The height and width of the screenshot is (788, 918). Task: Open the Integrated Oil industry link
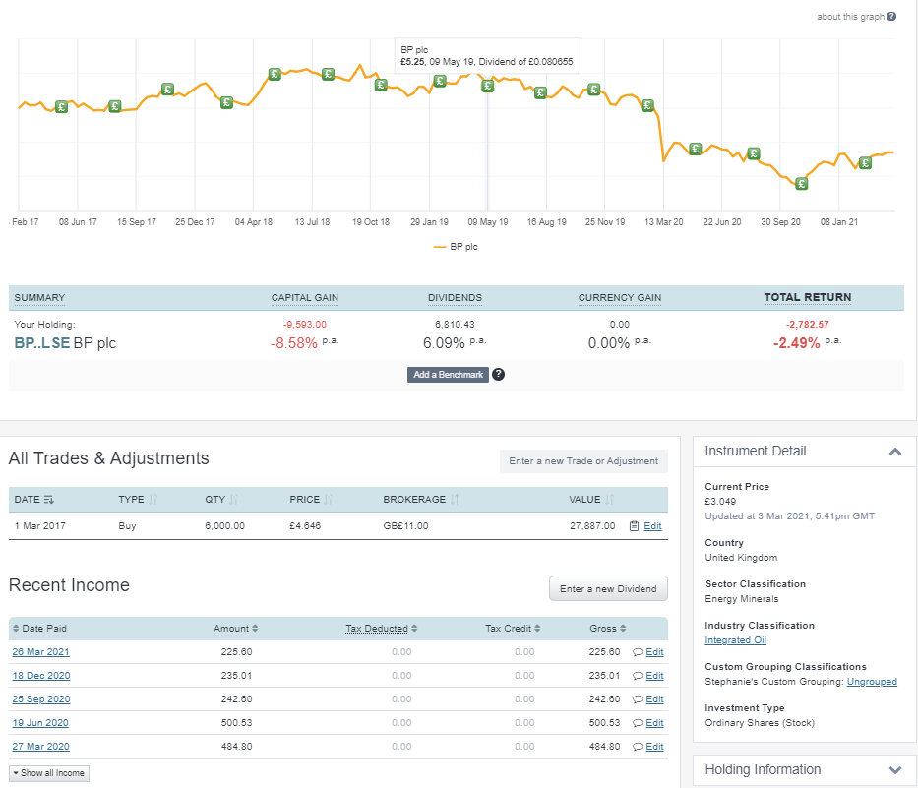pyautogui.click(x=735, y=640)
